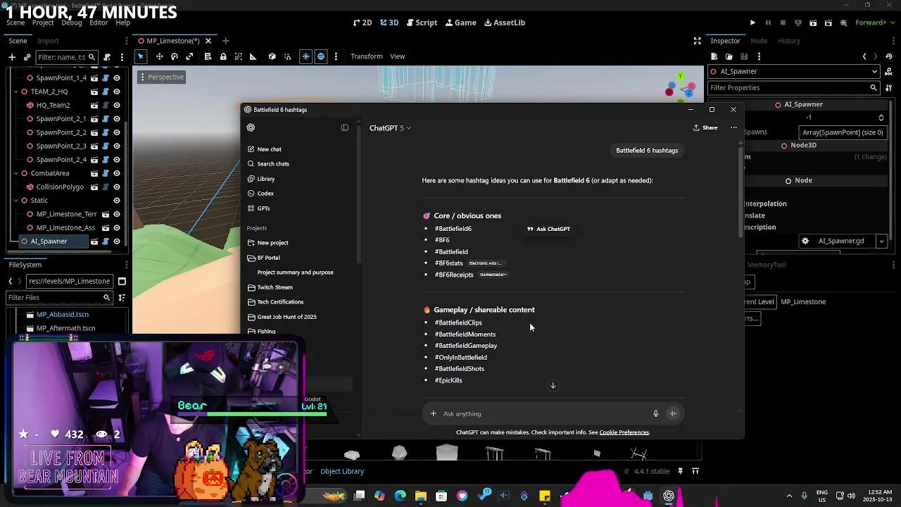Open the Editor menu in Godot menu bar

(x=99, y=23)
